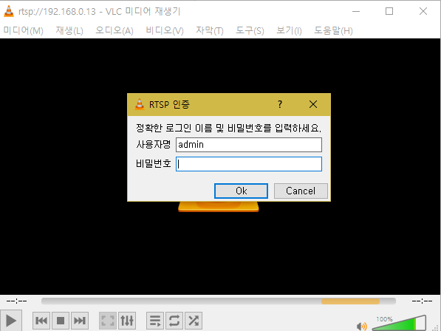Click the Play button in the controls

click(x=10, y=321)
